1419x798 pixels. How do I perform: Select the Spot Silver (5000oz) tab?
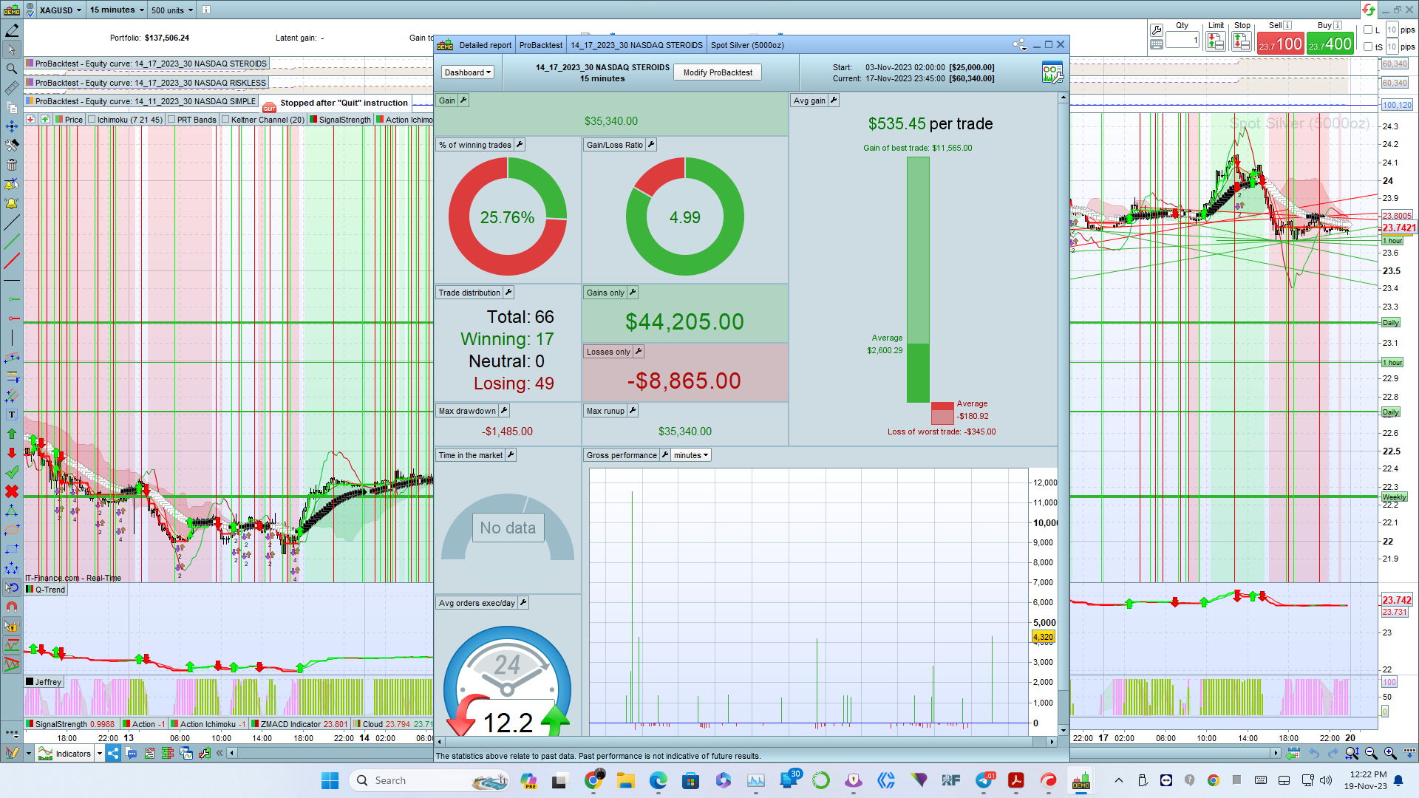(x=747, y=45)
